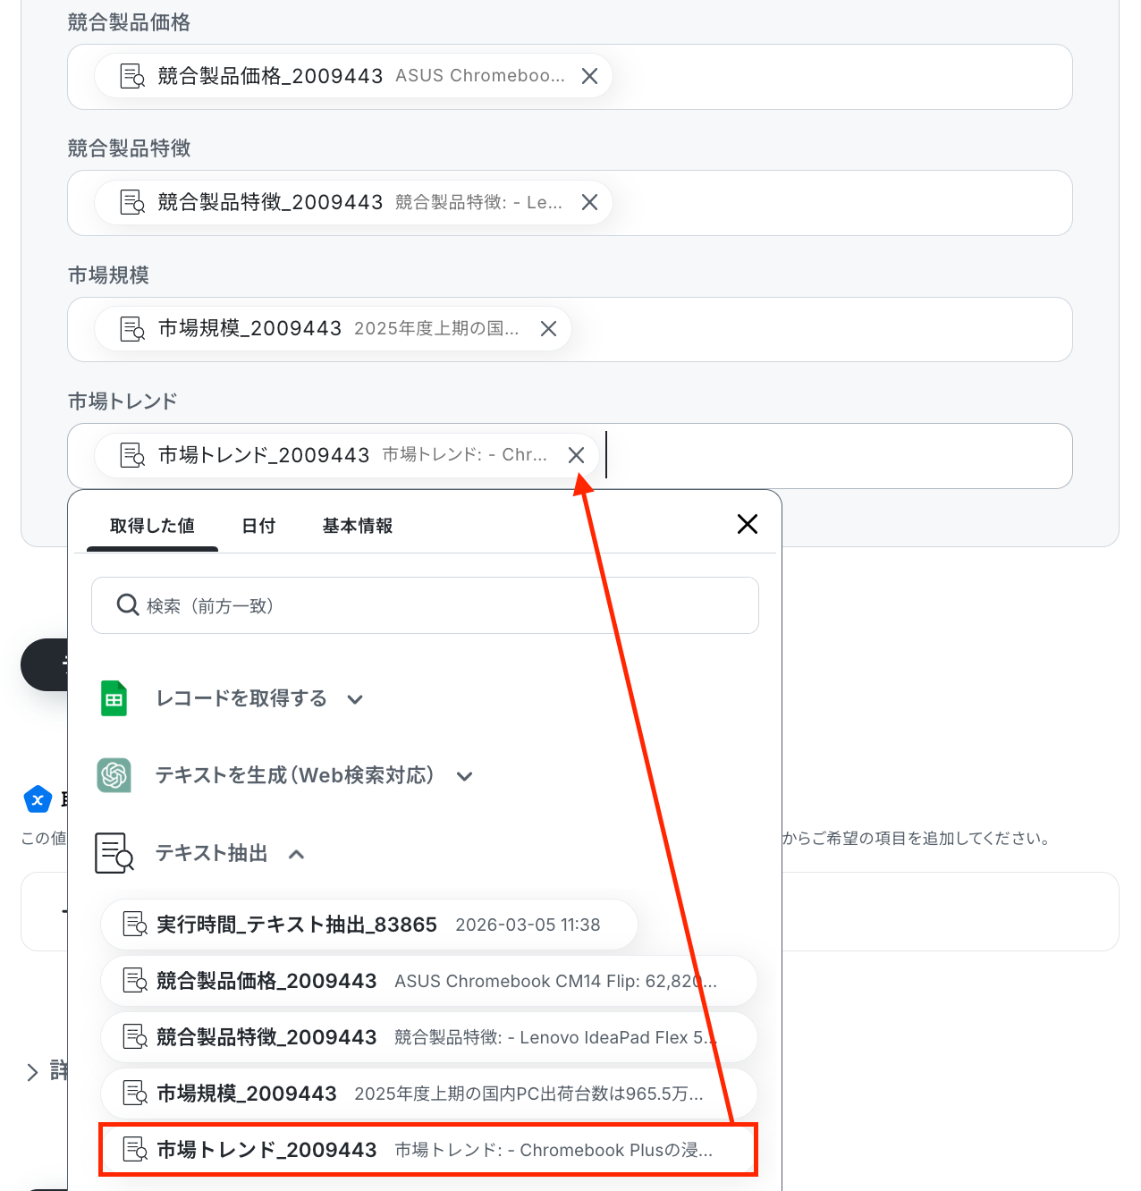Remove the 市場トレンド_2009443 tag with X

pos(576,455)
